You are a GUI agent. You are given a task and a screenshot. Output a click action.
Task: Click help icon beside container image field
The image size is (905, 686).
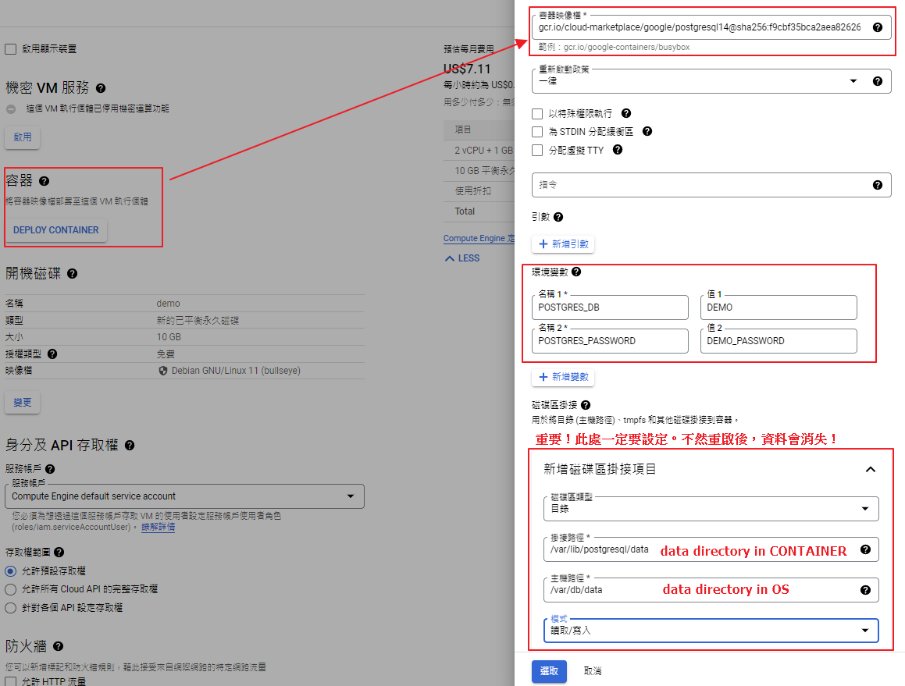point(877,27)
